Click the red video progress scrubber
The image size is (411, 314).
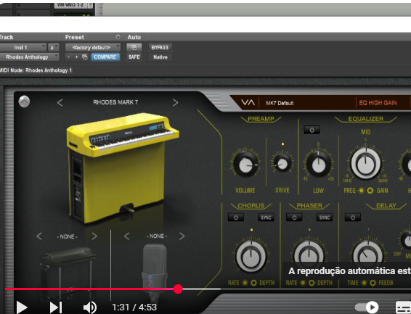178,289
